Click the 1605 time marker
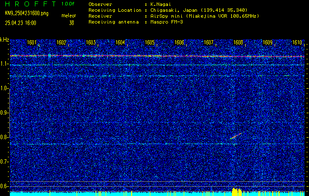The width and height of the screenshot is (309, 196). (150, 43)
